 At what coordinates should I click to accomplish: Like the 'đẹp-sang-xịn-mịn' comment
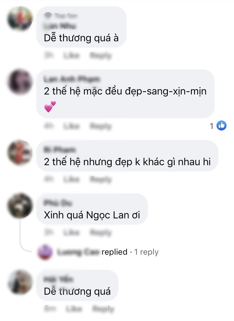[x=71, y=126]
